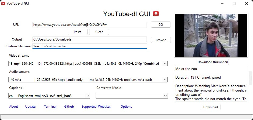253x120 pixels.
Task: Click the Paste button under the URL field
Action: click(x=78, y=32)
